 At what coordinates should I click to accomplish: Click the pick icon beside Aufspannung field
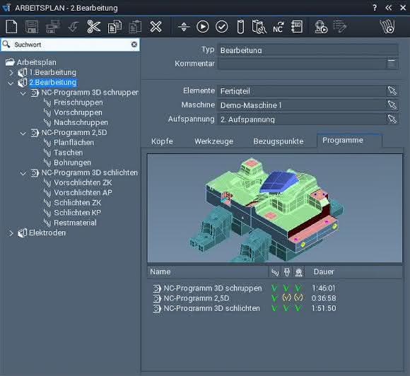[392, 119]
